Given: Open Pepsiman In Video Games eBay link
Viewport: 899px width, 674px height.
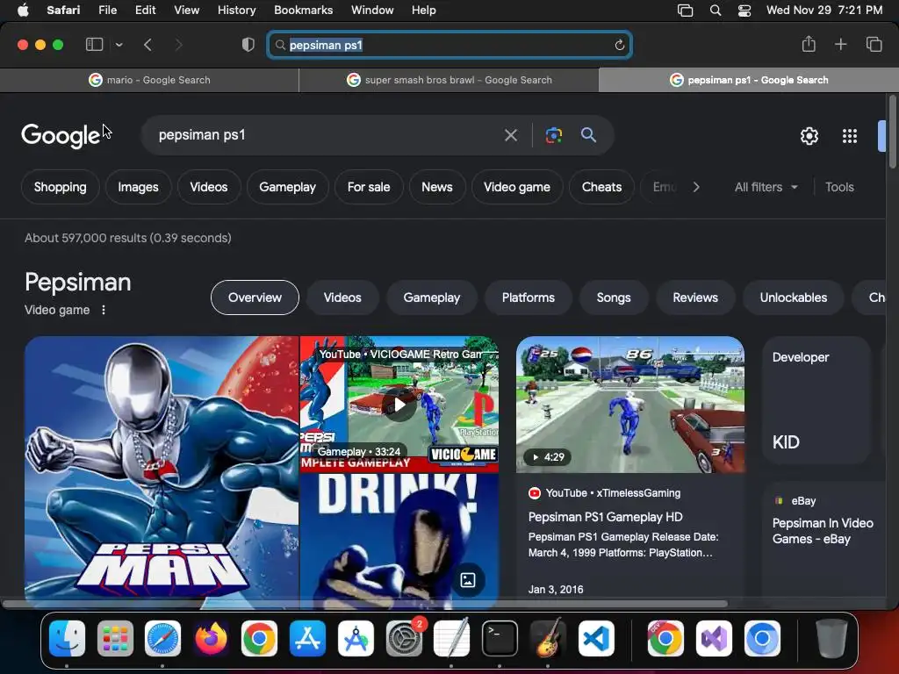Looking at the screenshot, I should pos(822,531).
